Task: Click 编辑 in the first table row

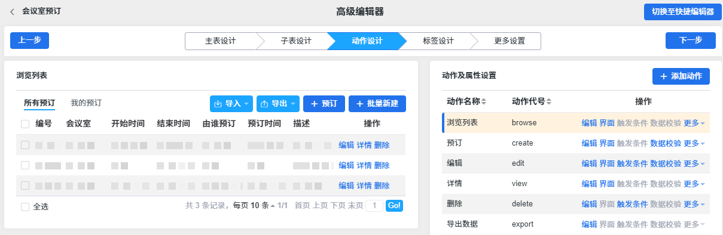Action: coord(346,145)
